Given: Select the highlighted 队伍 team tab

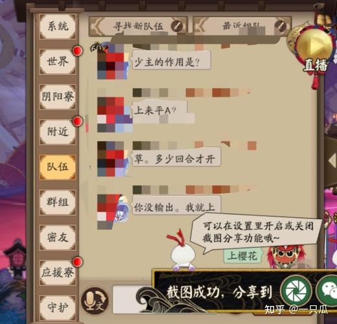Looking at the screenshot, I should click(x=58, y=167).
